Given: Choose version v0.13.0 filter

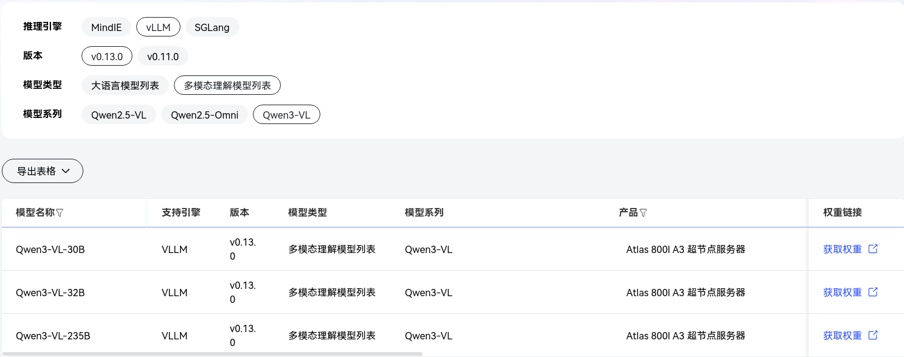Looking at the screenshot, I should click(x=107, y=57).
